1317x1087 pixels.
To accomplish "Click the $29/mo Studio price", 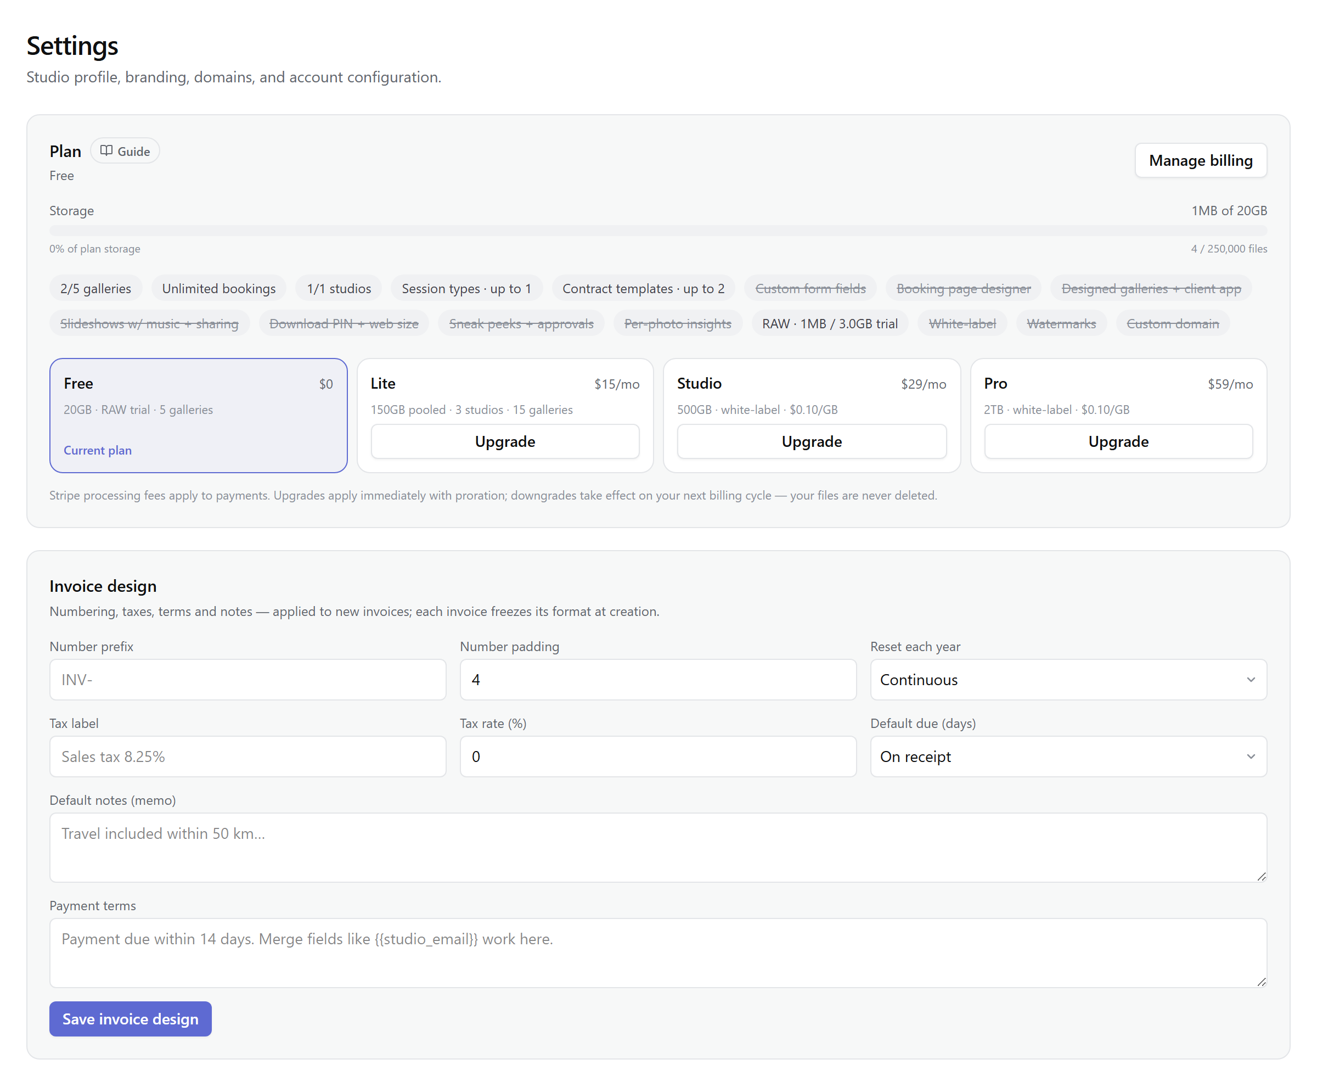I will 924,384.
